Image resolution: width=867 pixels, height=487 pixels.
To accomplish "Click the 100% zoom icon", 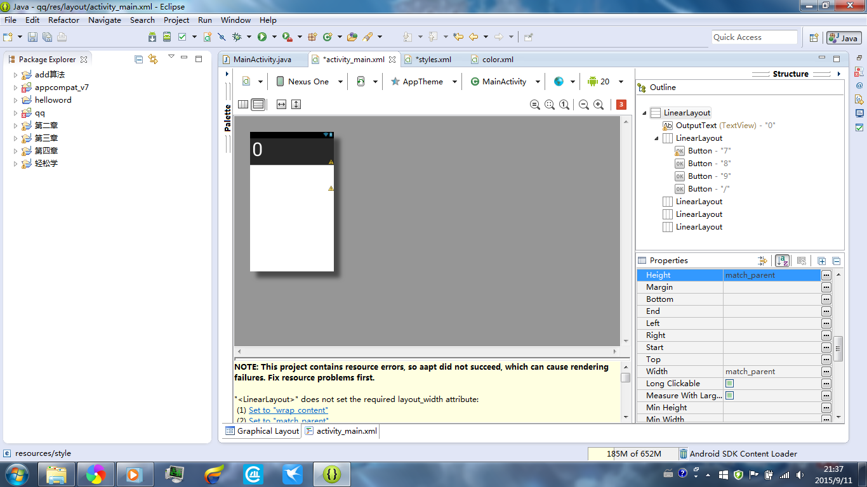I will pyautogui.click(x=564, y=105).
